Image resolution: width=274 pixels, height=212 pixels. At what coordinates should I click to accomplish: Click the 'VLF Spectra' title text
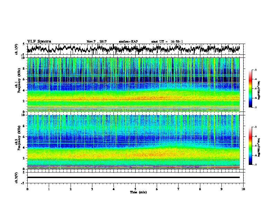click(39, 41)
